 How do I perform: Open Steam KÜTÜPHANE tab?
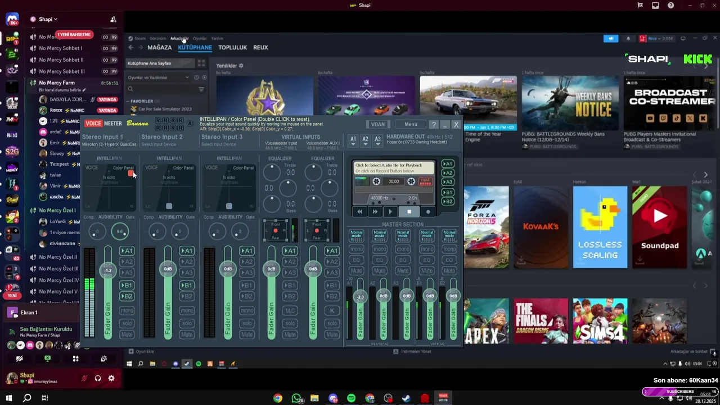pyautogui.click(x=195, y=48)
